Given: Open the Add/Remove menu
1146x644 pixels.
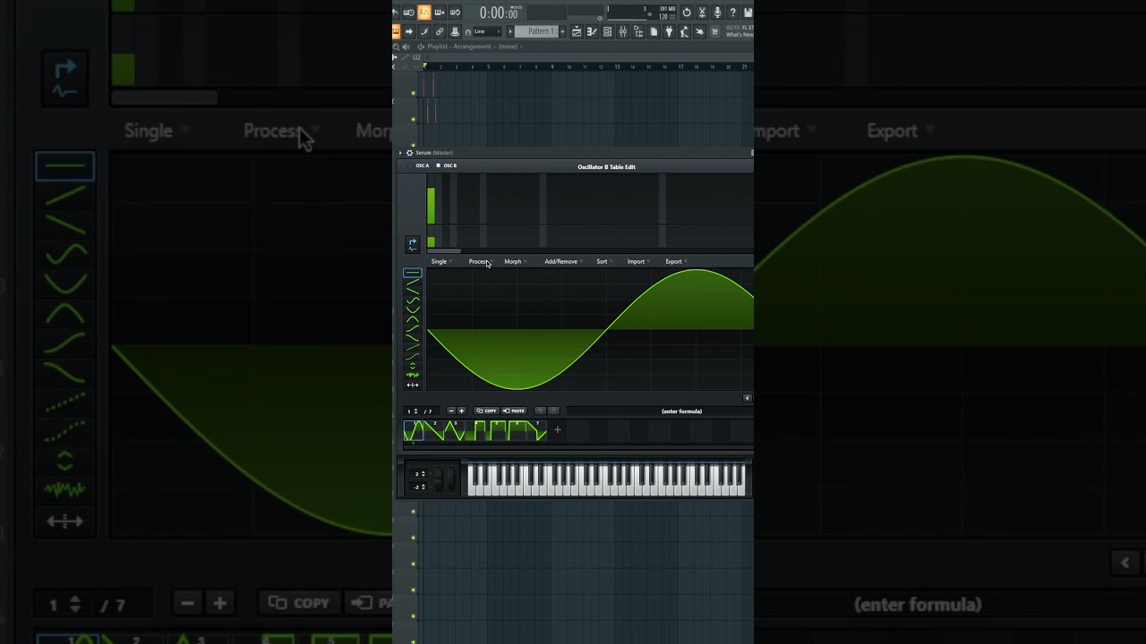Looking at the screenshot, I should 563,261.
